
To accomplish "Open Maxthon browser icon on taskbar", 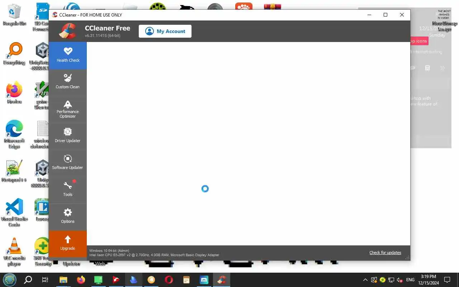I will pyautogui.click(x=204, y=280).
